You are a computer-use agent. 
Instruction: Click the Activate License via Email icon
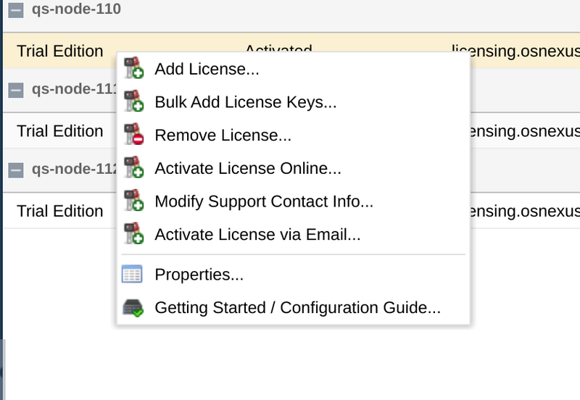133,233
